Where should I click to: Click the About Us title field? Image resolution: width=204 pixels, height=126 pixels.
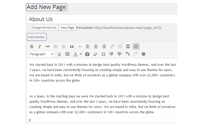point(100,19)
